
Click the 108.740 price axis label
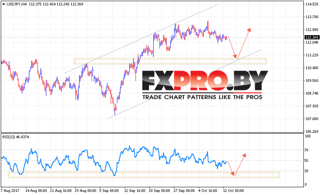point(312,93)
